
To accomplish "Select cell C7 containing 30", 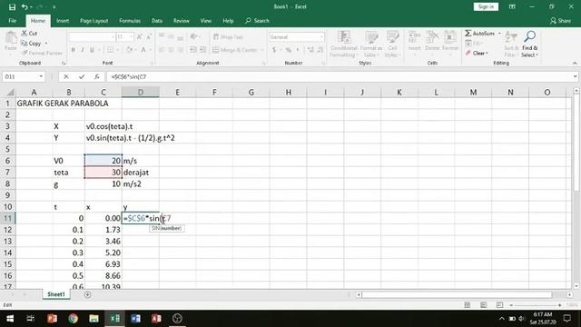I will click(103, 173).
